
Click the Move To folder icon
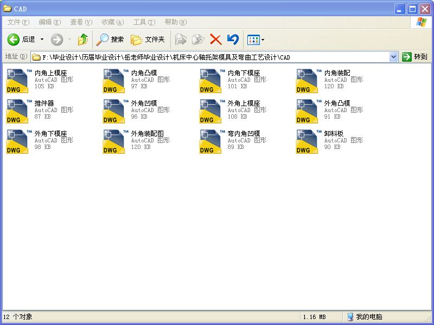(x=181, y=40)
